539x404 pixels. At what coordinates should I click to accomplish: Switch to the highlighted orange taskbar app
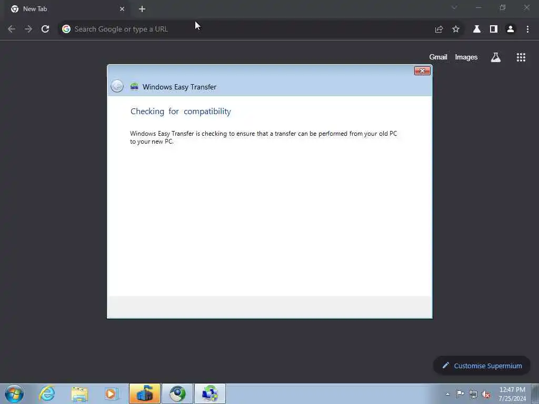(x=145, y=393)
